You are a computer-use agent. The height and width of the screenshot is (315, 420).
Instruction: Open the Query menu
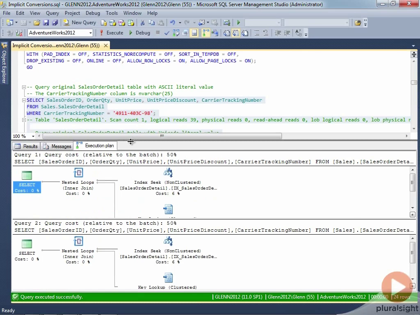pyautogui.click(x=52, y=13)
